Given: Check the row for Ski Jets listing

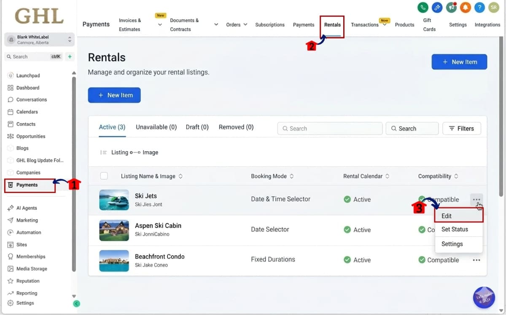Looking at the screenshot, I should click(x=104, y=199).
